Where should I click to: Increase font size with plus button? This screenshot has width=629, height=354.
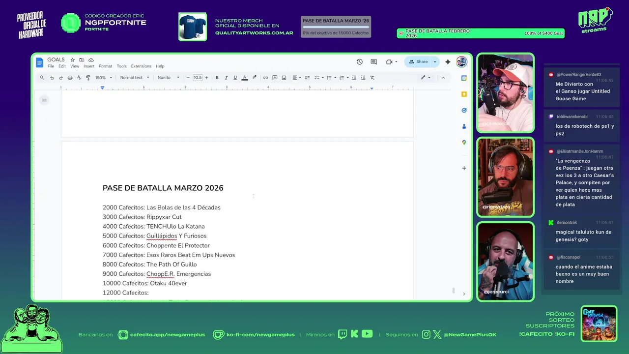pos(206,78)
